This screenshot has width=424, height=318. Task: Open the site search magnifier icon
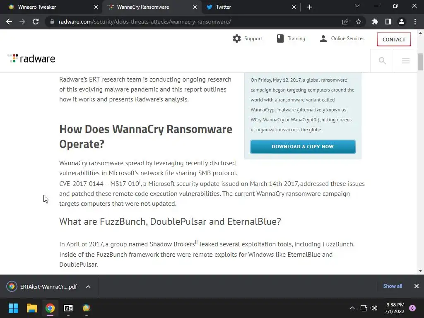click(382, 60)
